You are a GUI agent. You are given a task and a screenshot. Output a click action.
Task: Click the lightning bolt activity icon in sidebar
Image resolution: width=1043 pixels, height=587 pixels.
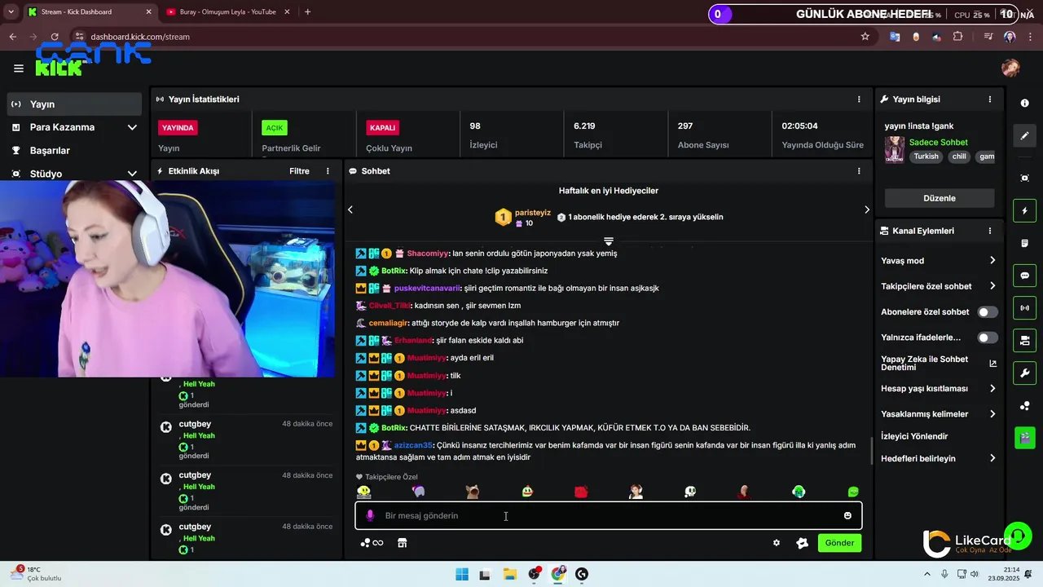point(1025,211)
